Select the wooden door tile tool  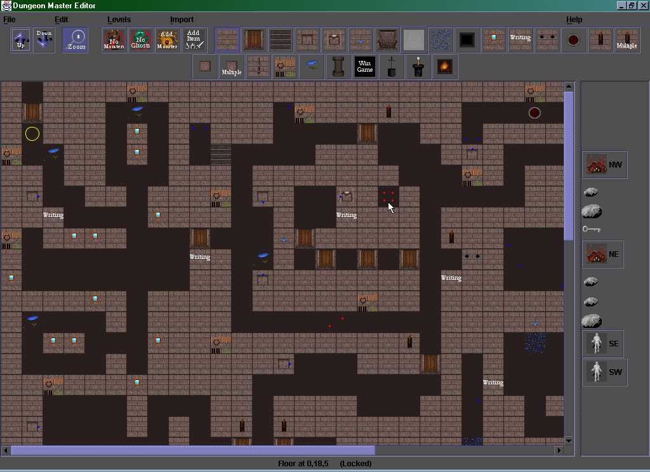pos(254,40)
